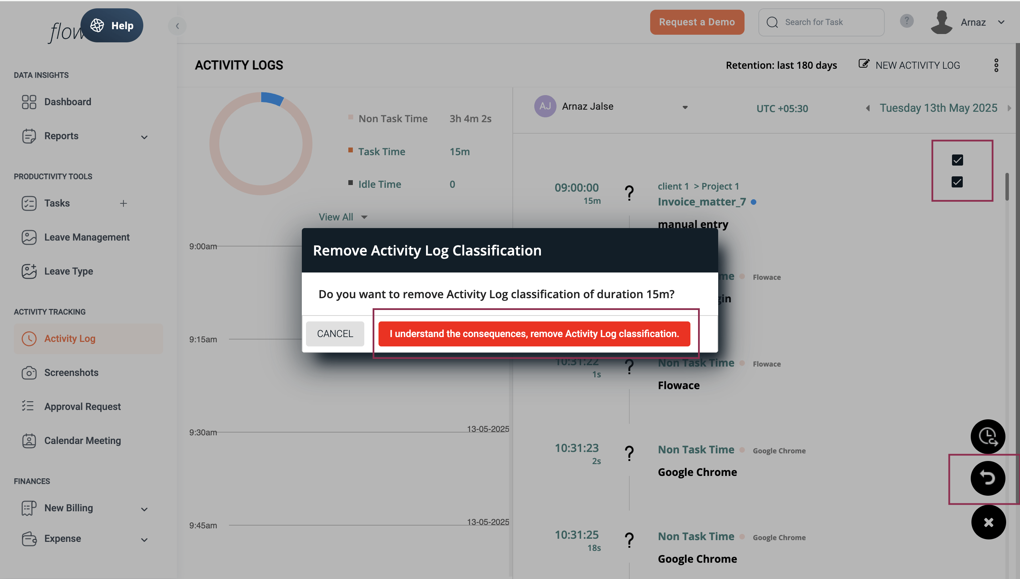Add a new task with plus icon
The height and width of the screenshot is (579, 1020).
tap(124, 203)
